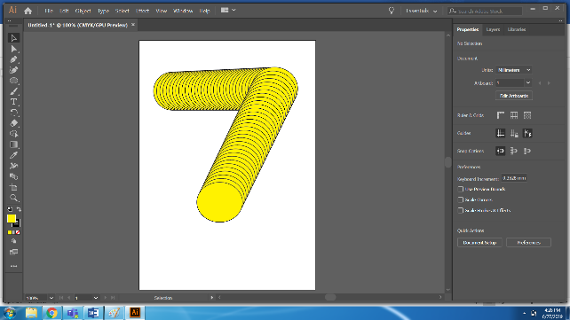Open the Effect menu
570x320 pixels.
tap(142, 11)
